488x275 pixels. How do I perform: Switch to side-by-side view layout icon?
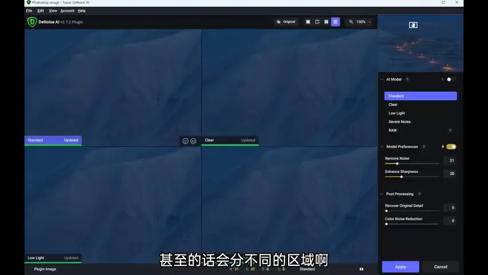point(326,22)
